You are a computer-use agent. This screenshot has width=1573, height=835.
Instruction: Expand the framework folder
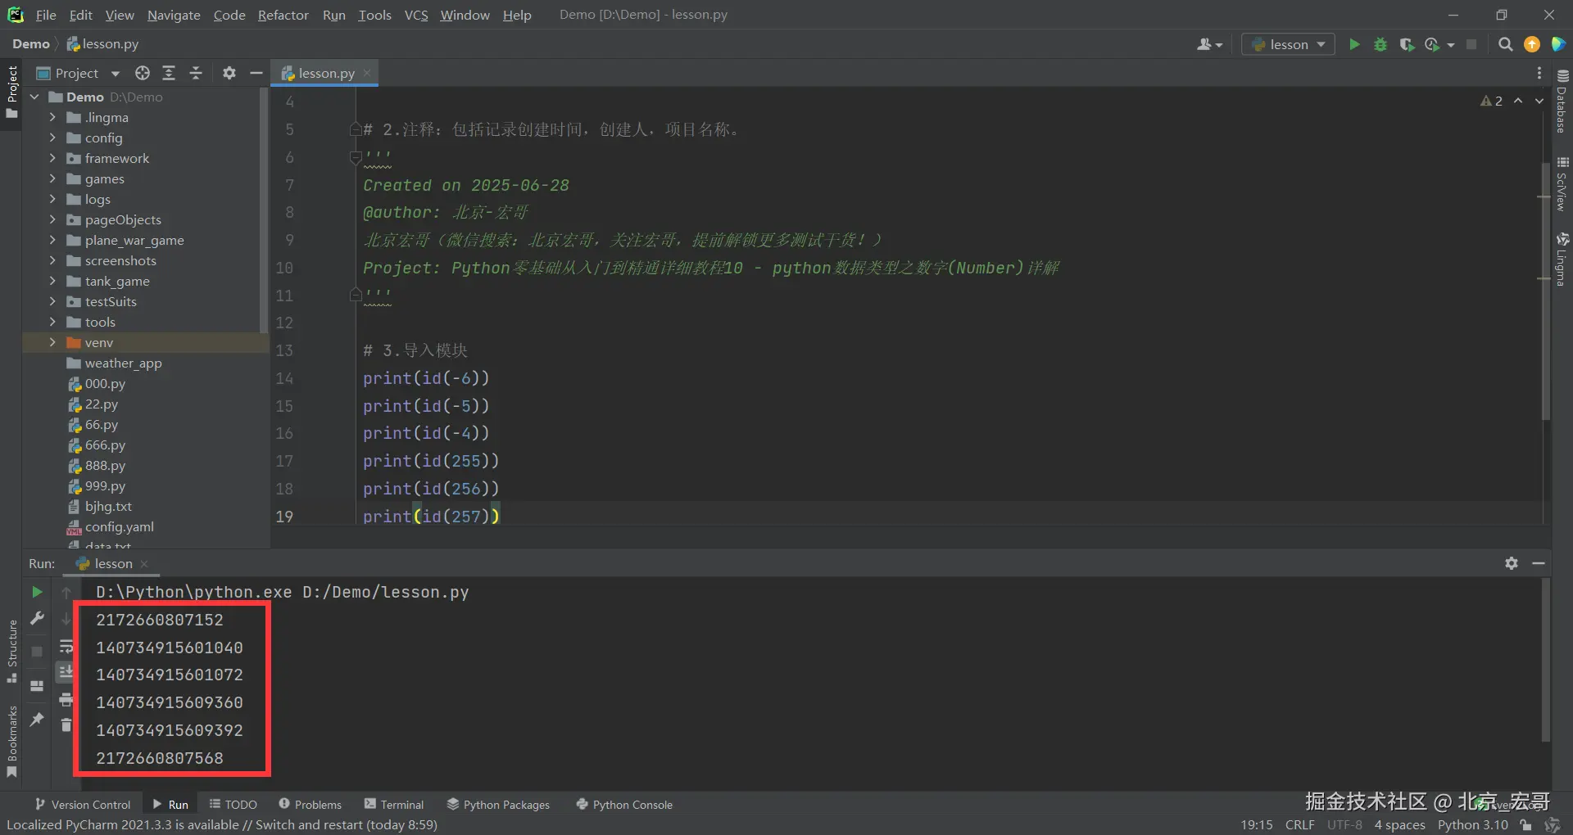point(52,158)
